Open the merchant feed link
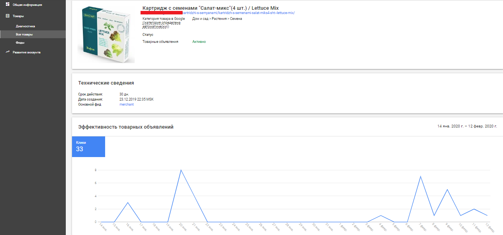Viewport: 503px width, 235px height. [x=127, y=104]
